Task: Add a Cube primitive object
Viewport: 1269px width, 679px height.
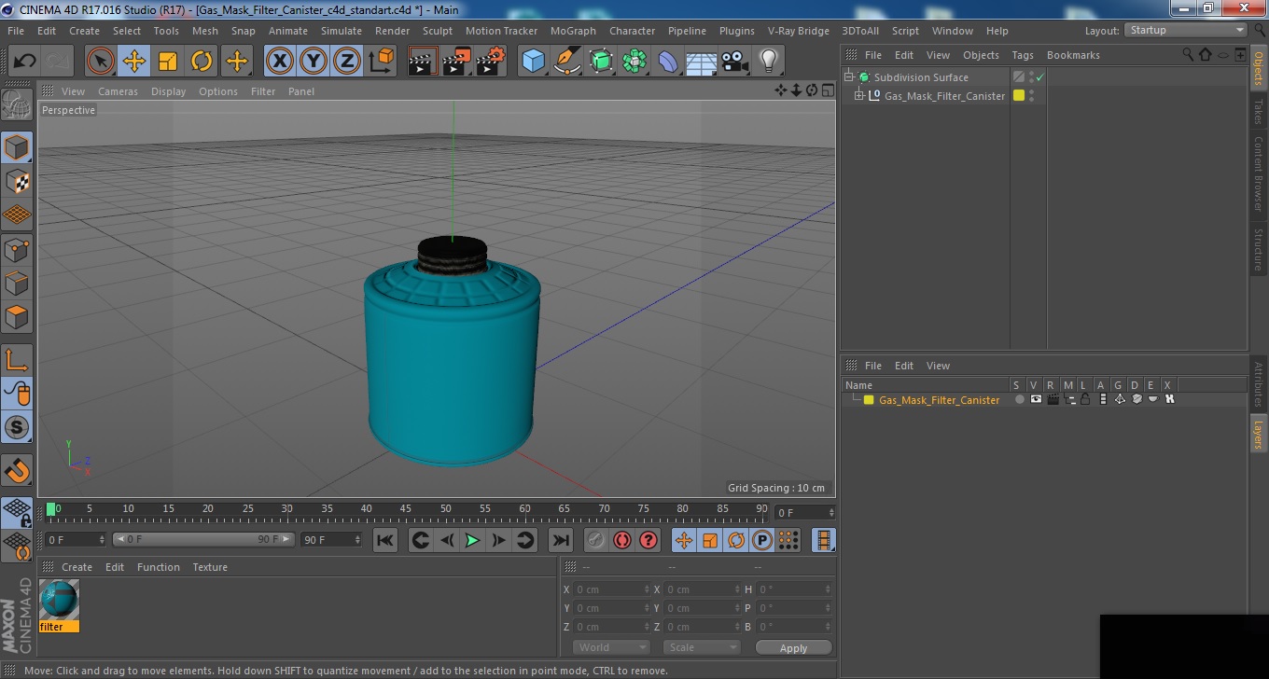Action: (x=533, y=62)
